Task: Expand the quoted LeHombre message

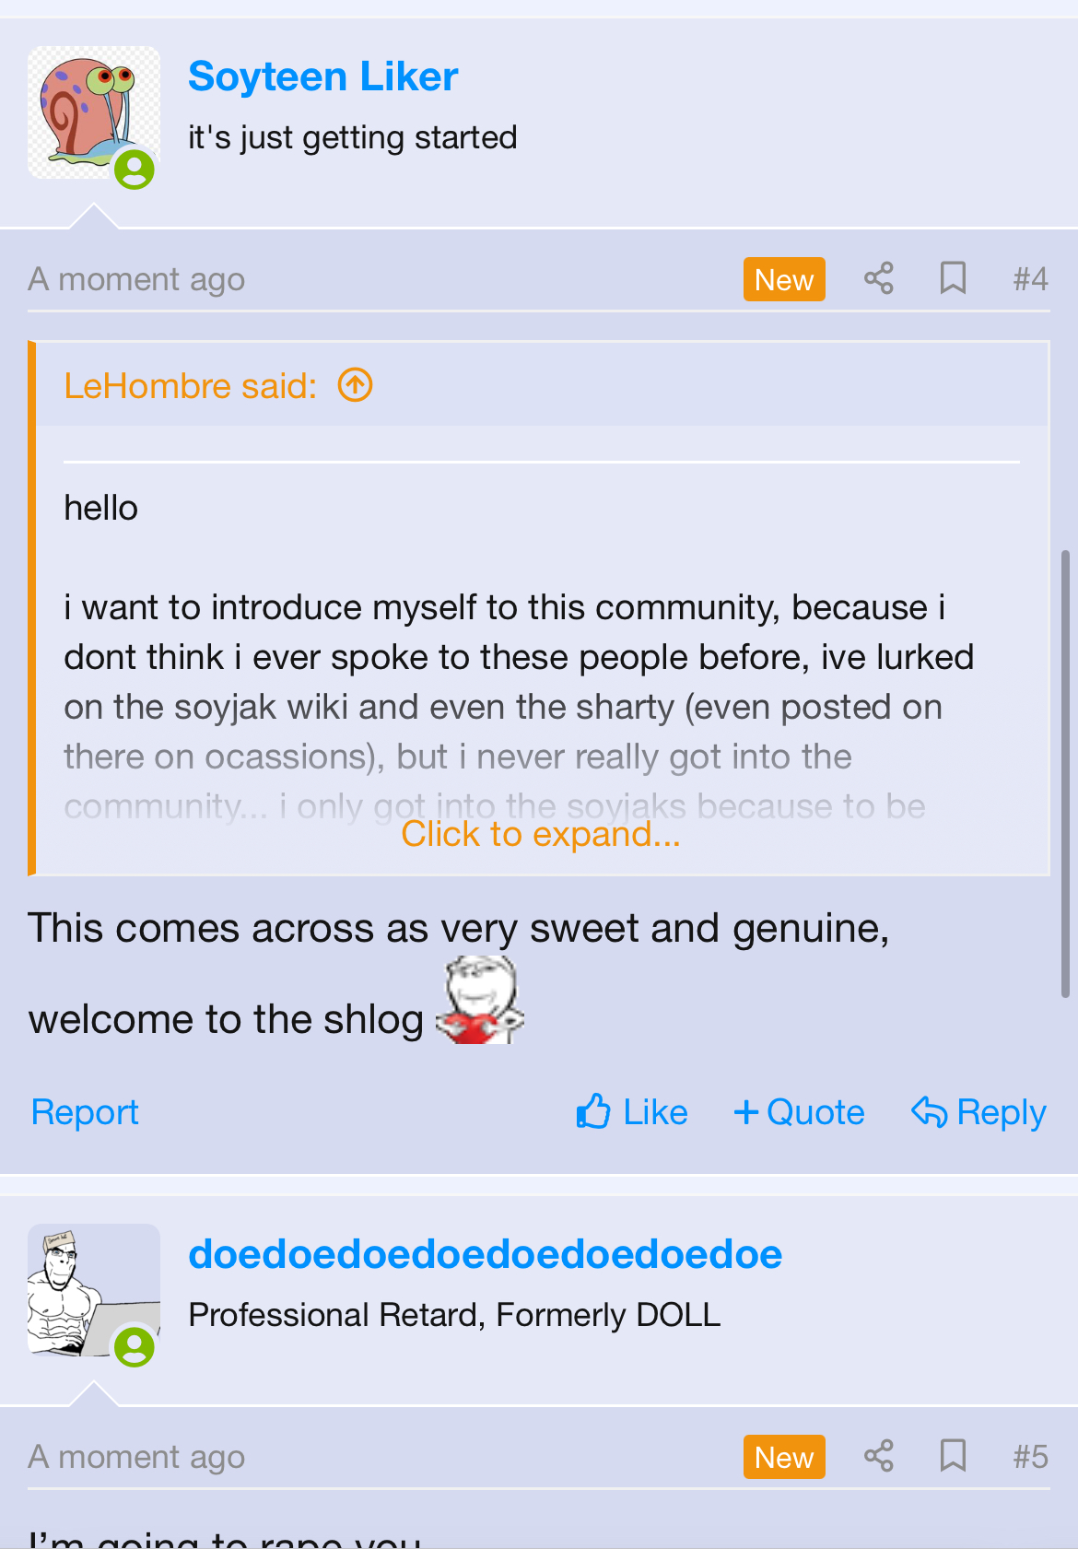Action: (541, 834)
